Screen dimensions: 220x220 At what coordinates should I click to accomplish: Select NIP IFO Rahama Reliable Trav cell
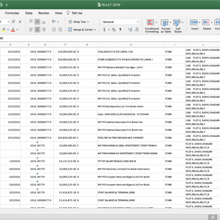point(131,67)
